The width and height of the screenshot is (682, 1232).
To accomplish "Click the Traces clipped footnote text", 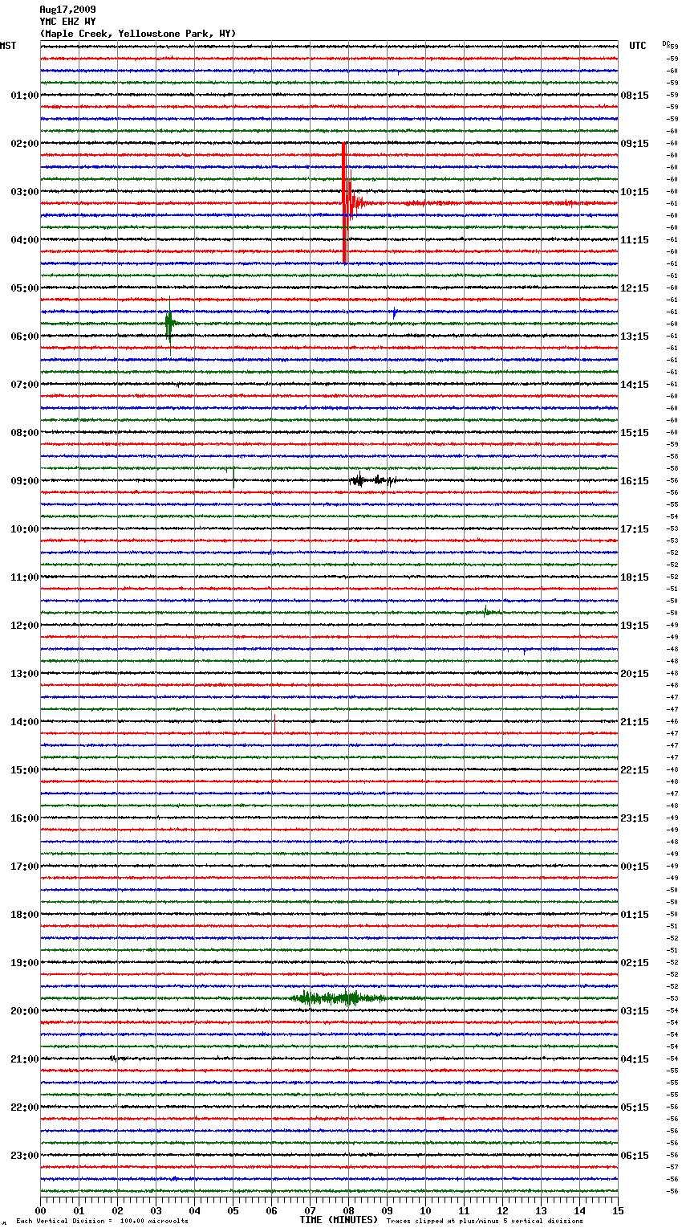I will point(485,1221).
